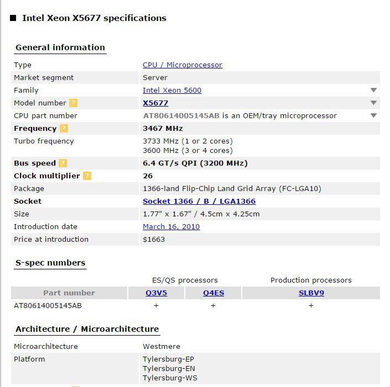Click the Westmere microarchitecture value

pyautogui.click(x=162, y=346)
